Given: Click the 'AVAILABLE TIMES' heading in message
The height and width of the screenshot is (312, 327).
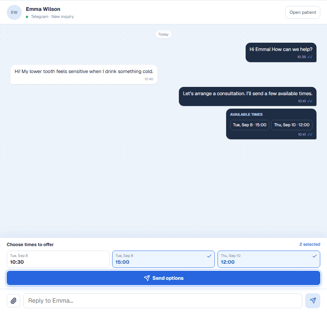Looking at the screenshot, I should [x=246, y=115].
